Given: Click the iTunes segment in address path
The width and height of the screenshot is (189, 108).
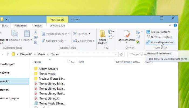Looking at the screenshot, I should 55,54.
